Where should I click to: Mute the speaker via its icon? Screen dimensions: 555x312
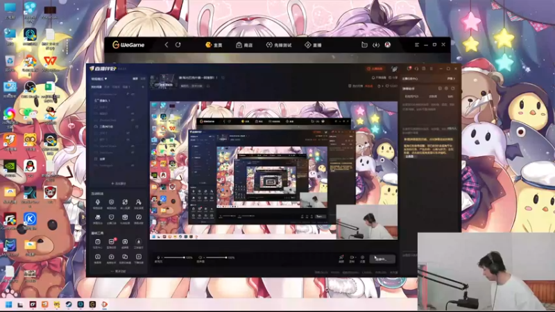[x=200, y=257]
